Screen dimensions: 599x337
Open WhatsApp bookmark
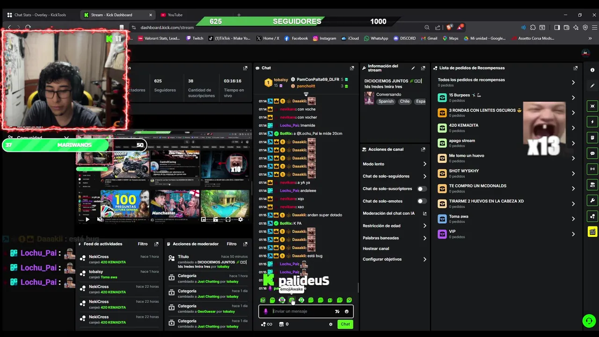pos(376,38)
